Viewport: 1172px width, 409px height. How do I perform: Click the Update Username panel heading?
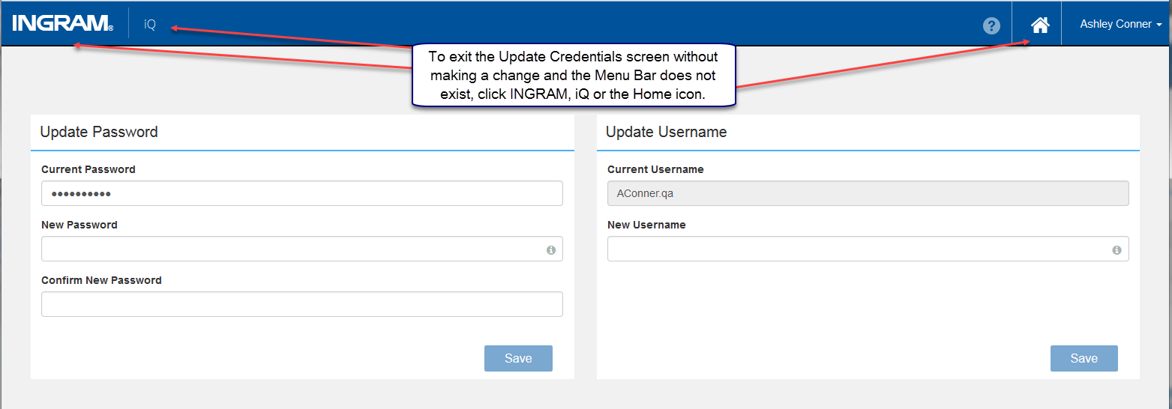tap(666, 132)
